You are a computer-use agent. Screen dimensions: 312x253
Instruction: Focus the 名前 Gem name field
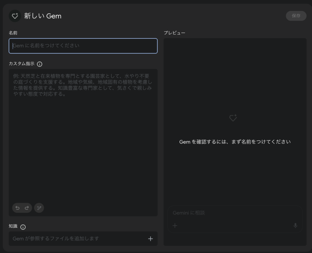click(83, 46)
